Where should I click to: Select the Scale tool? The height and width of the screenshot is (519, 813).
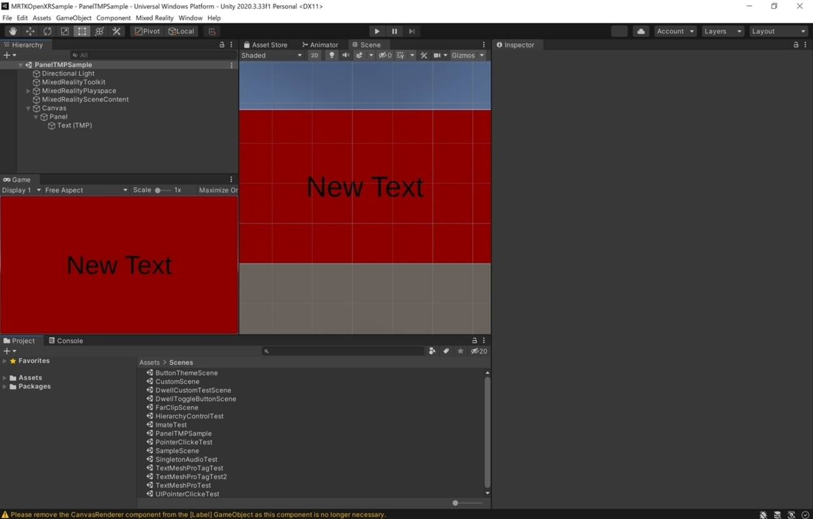point(64,31)
